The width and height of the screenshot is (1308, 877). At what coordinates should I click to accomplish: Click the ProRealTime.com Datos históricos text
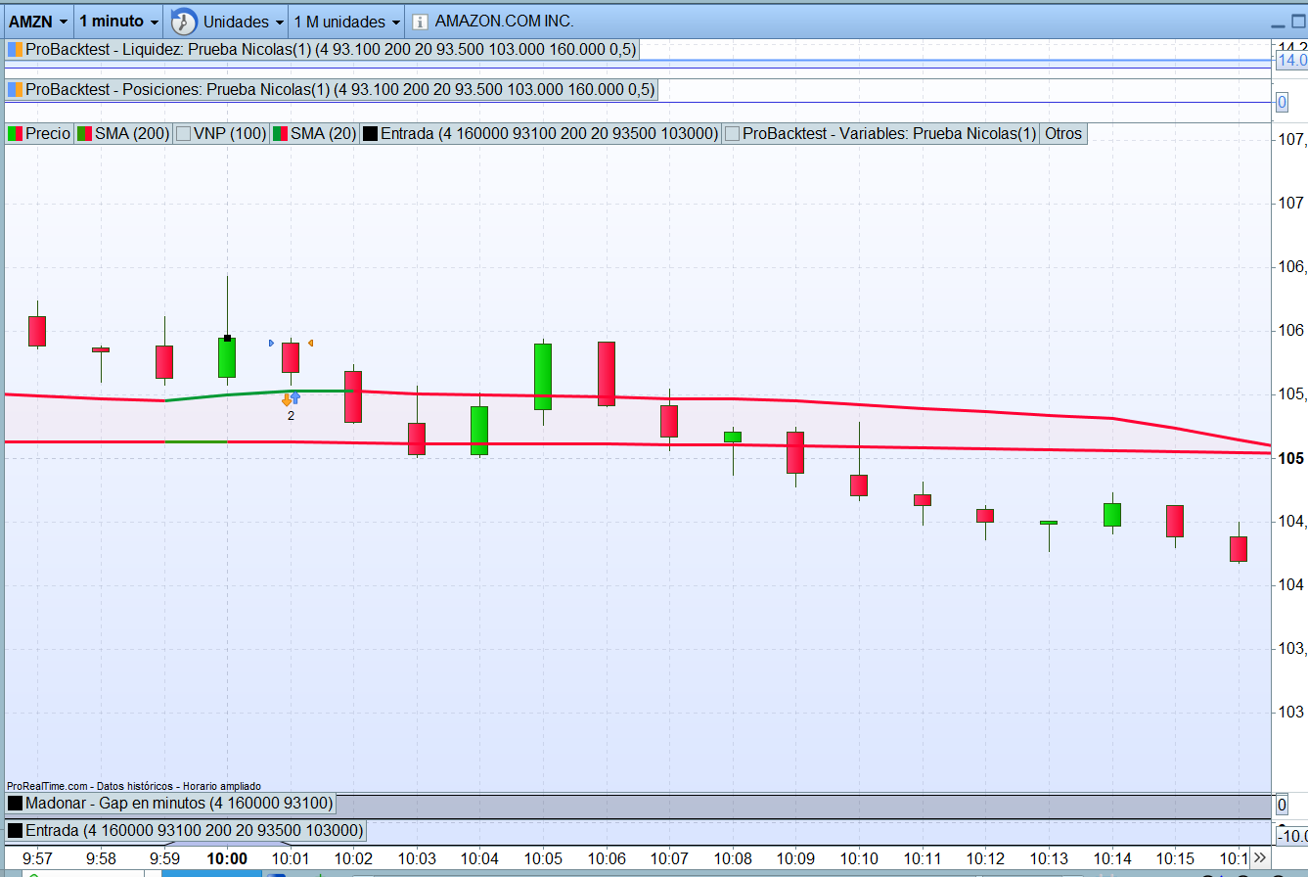(x=134, y=786)
